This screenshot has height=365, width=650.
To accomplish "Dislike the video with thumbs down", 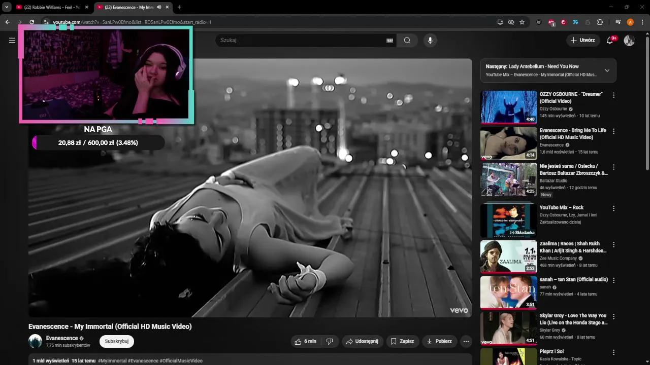I will pyautogui.click(x=330, y=342).
